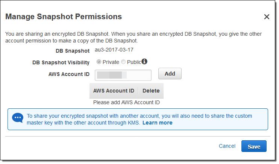Click the KMS master key notice text
The width and height of the screenshot is (279, 164).
pos(139,116)
